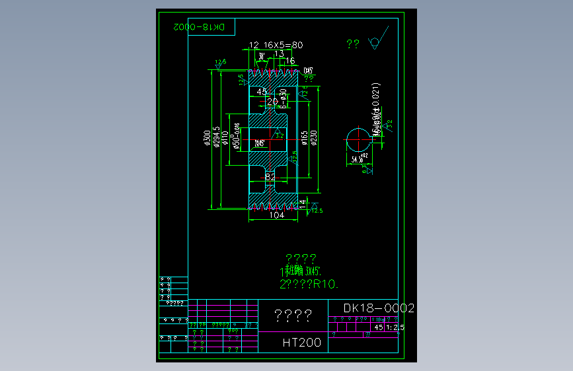Screen dimensions: 573x371
Task: Select the ø300 outer diameter dimension
Action: [x=208, y=138]
